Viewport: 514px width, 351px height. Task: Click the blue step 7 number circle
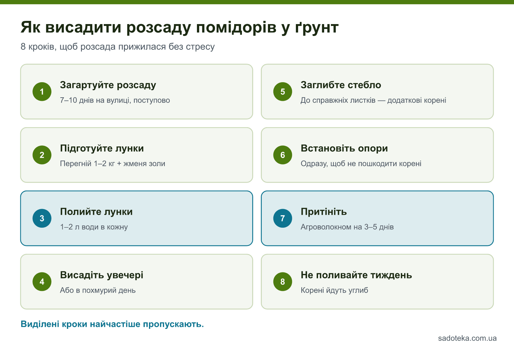coord(283,218)
